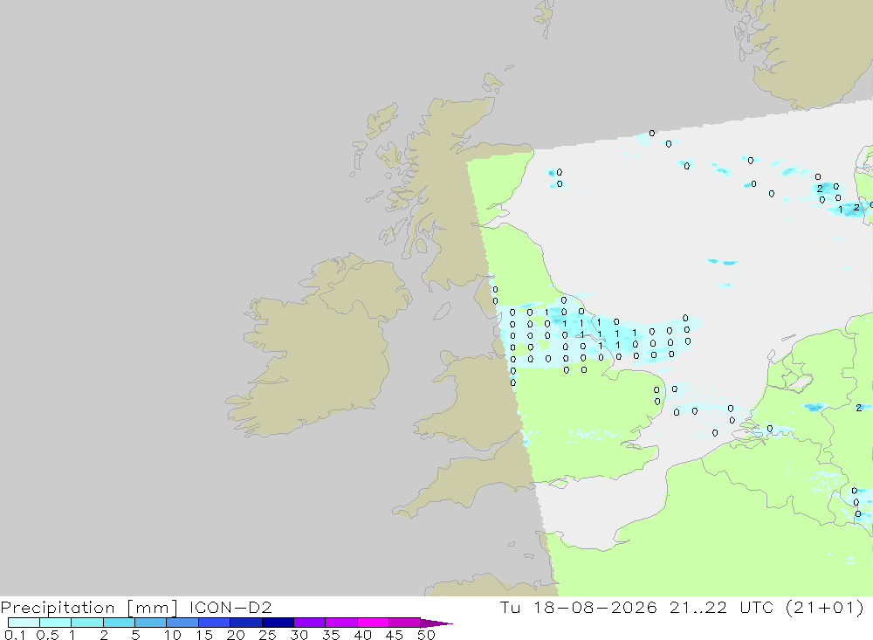Image resolution: width=873 pixels, height=640 pixels.
Task: Click the date '18-08-2026' in the footer
Action: 595,607
